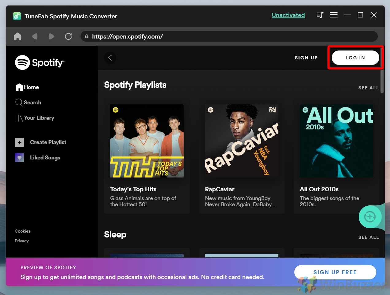Viewport: 390px width, 295px height.
Task: Open the Cookies link
Action: coord(22,231)
